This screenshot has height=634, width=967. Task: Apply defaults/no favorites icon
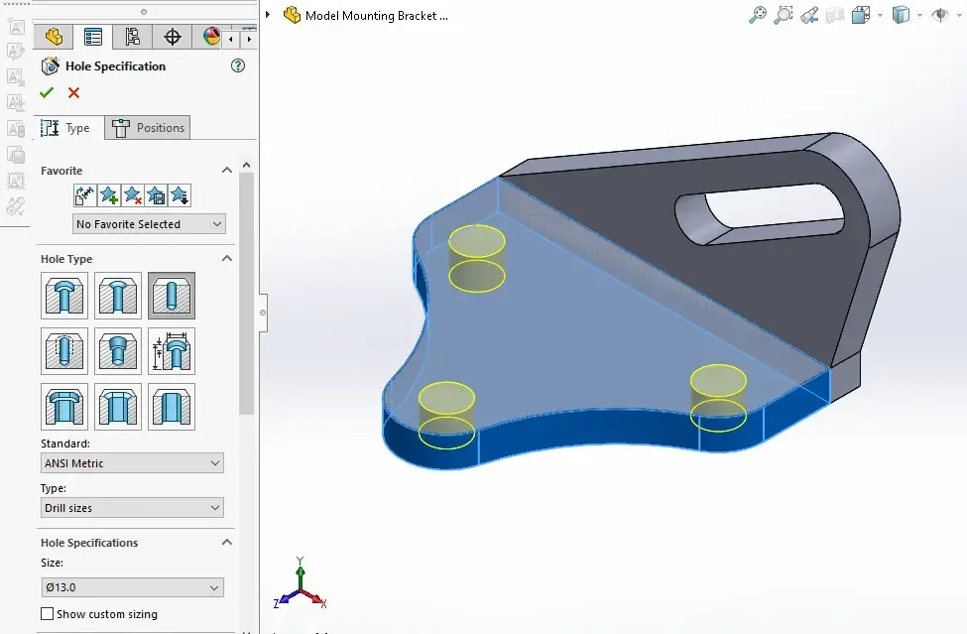84,195
